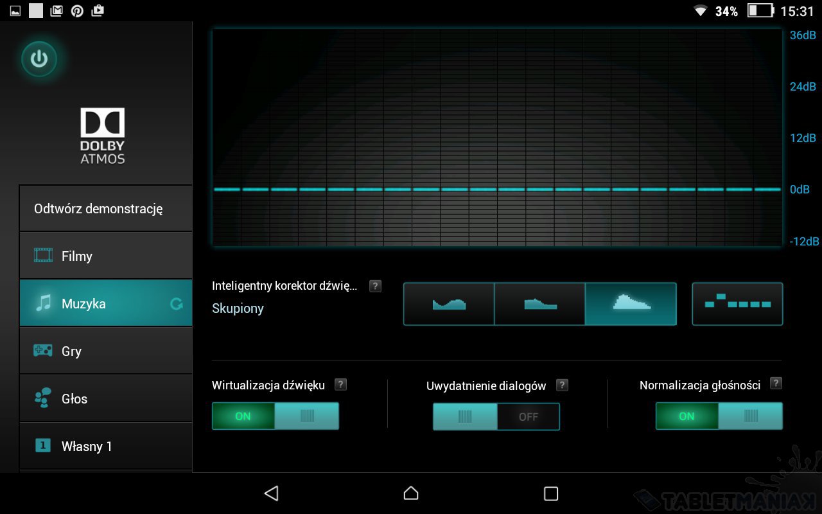Select the first (open) equalizer curve preset

coord(449,304)
